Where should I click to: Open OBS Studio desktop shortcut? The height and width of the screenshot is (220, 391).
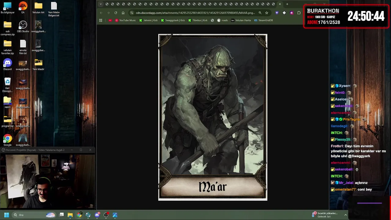click(23, 27)
